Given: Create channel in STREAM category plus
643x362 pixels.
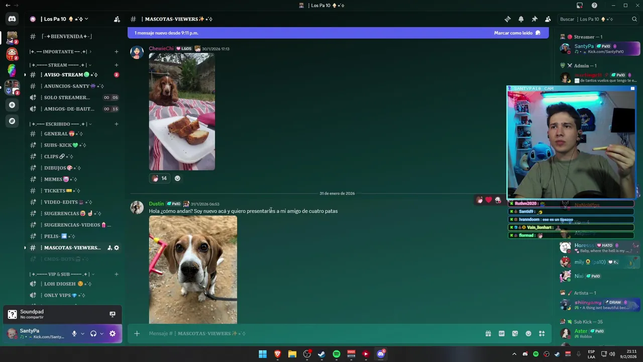Looking at the screenshot, I should (x=116, y=65).
